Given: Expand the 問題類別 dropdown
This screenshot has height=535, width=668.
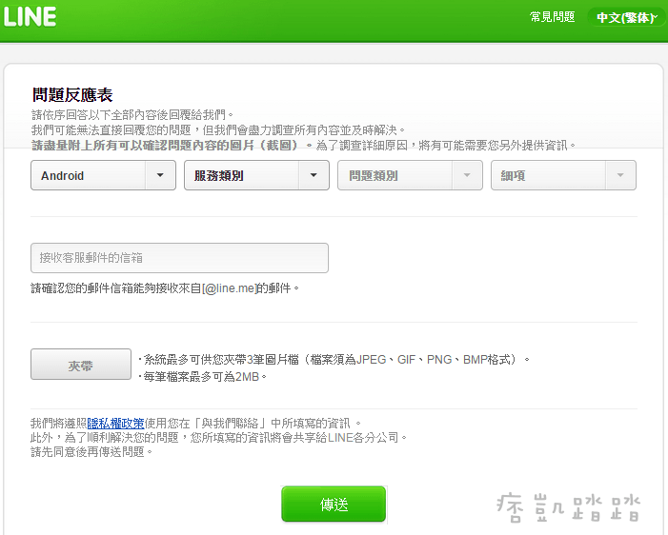Looking at the screenshot, I should [x=410, y=175].
